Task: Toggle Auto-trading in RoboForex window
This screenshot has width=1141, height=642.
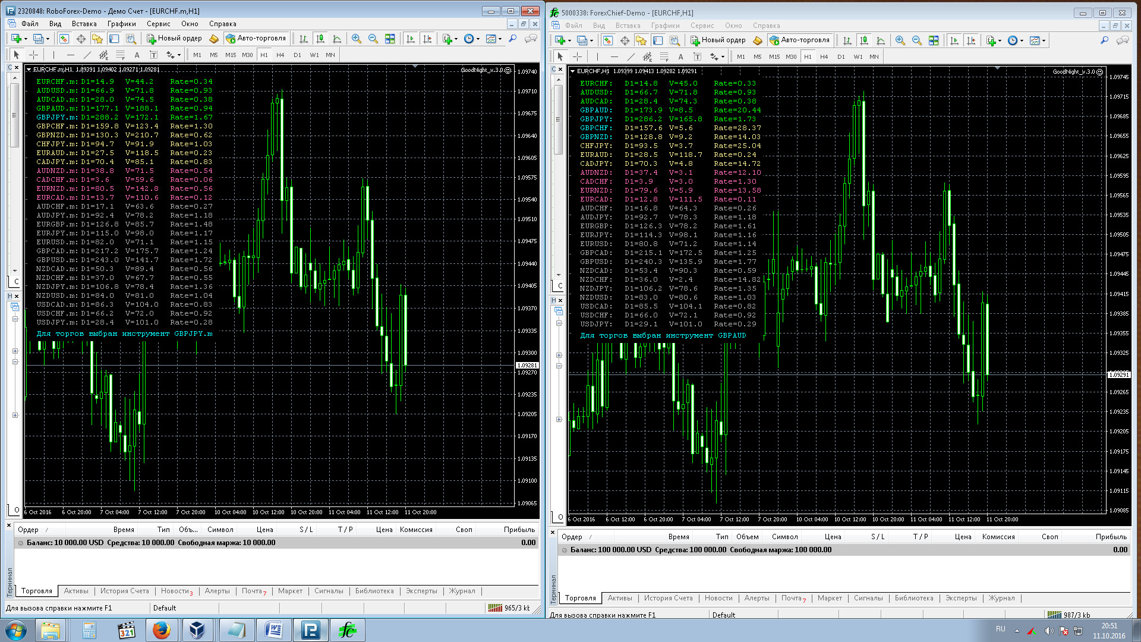Action: (x=256, y=39)
